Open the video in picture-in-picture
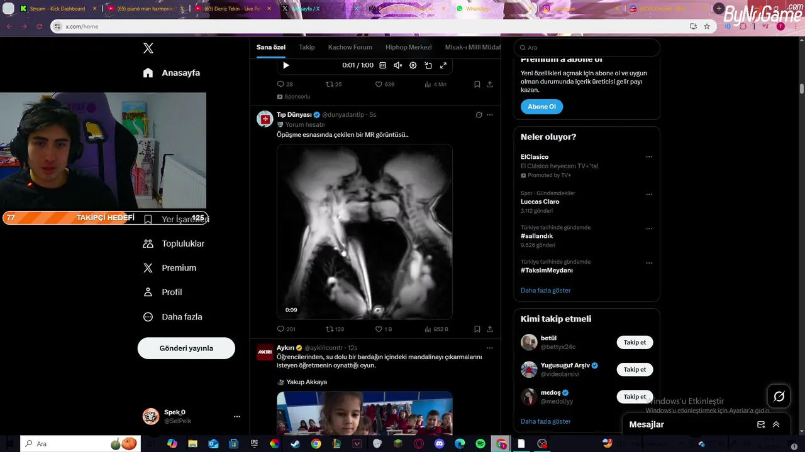This screenshot has width=805, height=452. tap(428, 65)
